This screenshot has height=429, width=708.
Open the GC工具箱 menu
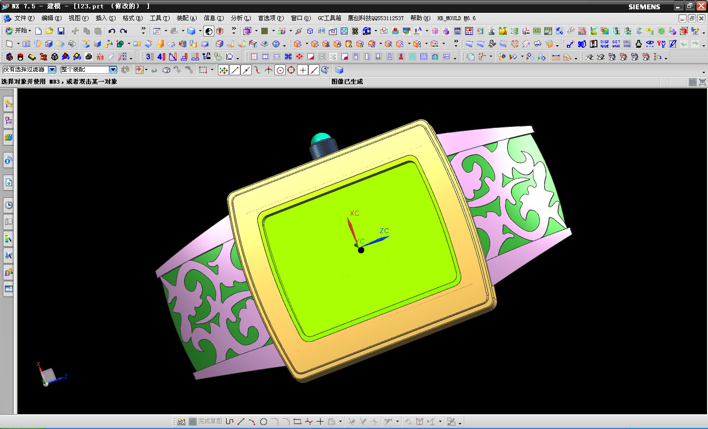[329, 18]
